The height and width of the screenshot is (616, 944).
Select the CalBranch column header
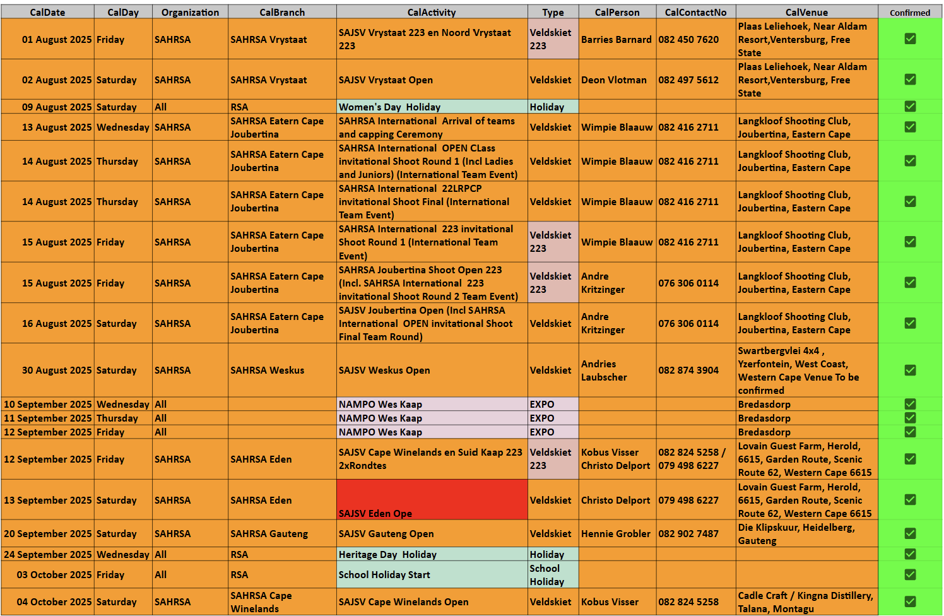pos(282,12)
